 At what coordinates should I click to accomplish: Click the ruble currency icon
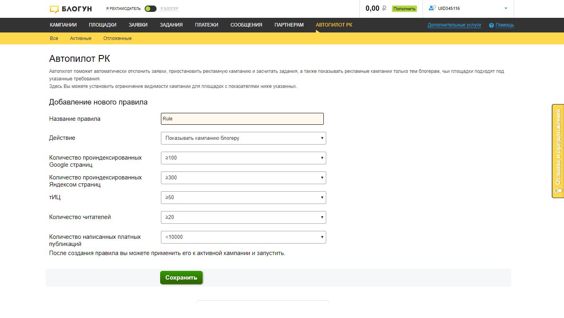(x=384, y=8)
